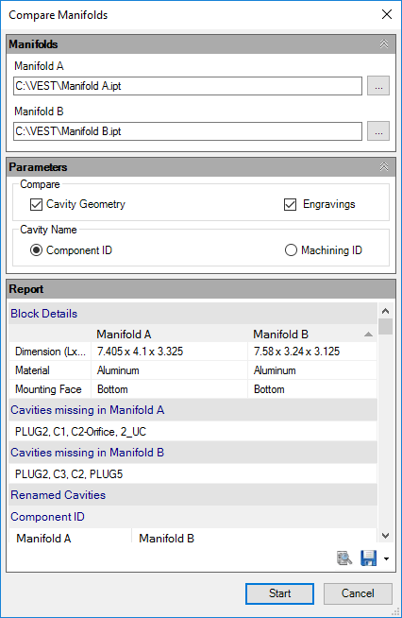Collapse the Manifolds section
Image resolution: width=402 pixels, height=618 pixels.
pyautogui.click(x=384, y=43)
